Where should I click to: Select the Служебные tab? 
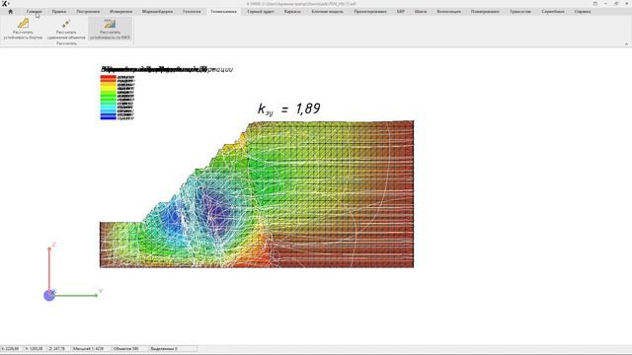tap(553, 12)
